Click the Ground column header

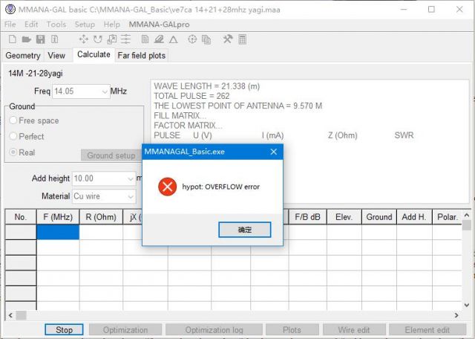[x=379, y=217]
